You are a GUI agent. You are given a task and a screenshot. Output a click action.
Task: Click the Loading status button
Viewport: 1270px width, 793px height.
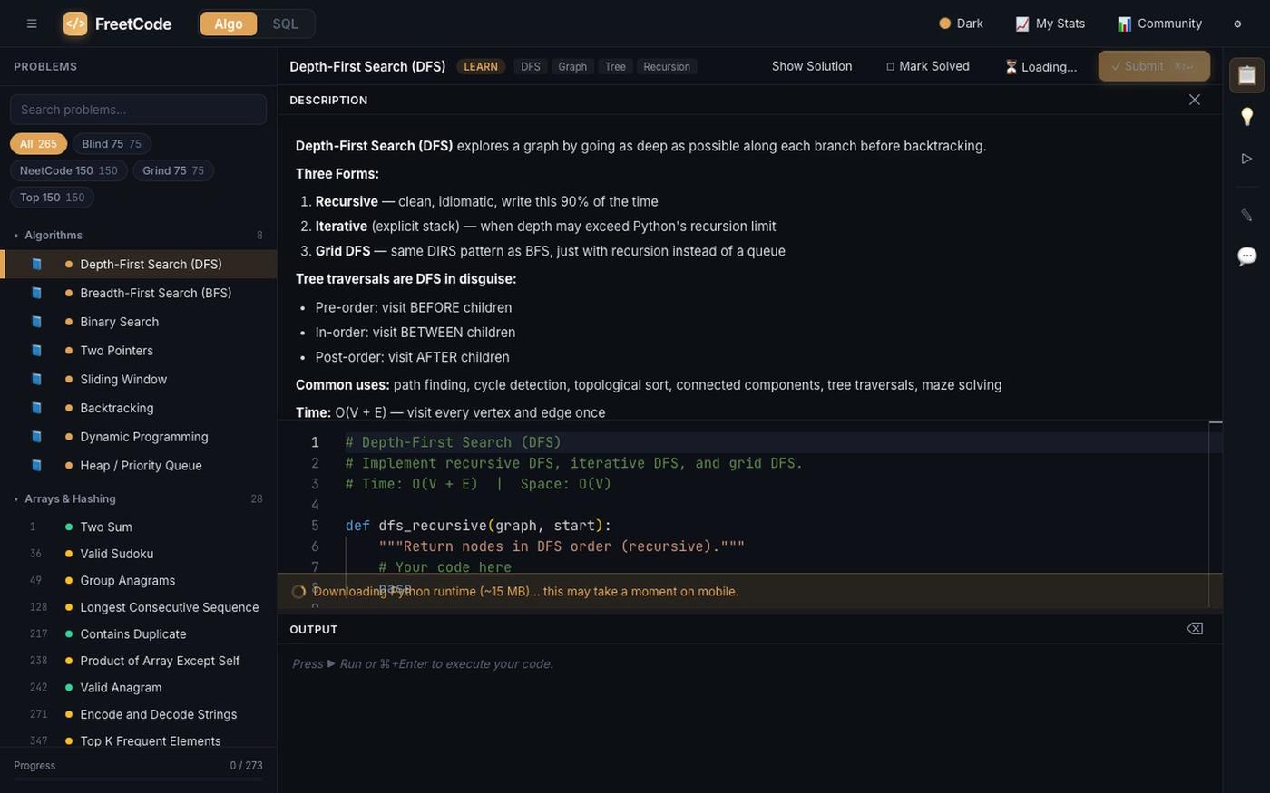coord(1040,66)
